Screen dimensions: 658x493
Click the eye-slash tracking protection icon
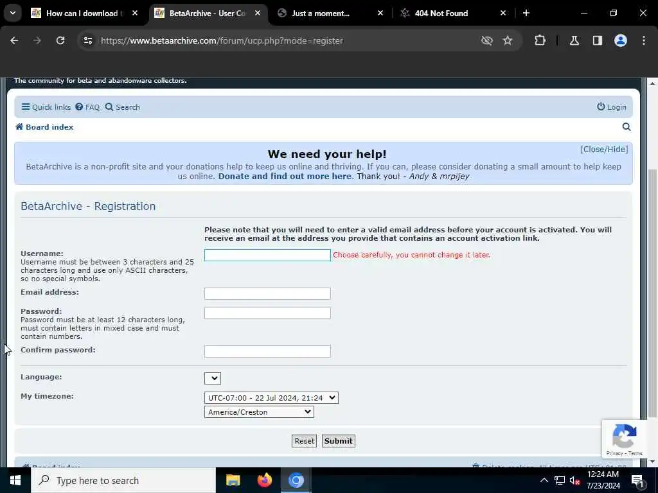487,40
